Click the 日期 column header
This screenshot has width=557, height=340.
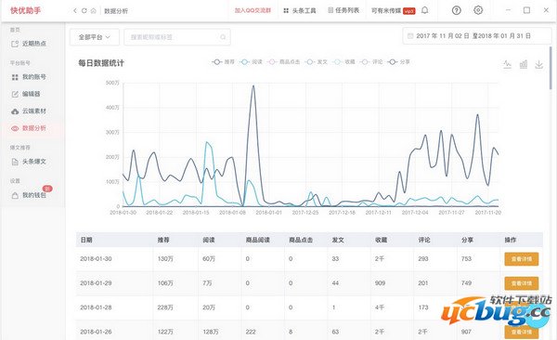click(86, 240)
